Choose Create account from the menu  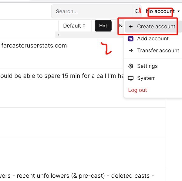156,27
